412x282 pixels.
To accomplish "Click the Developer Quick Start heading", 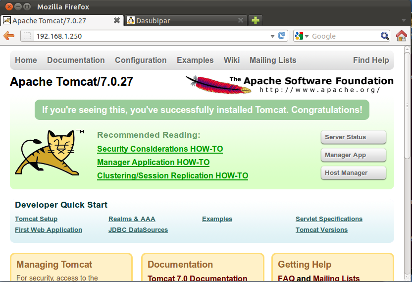I will [x=61, y=205].
